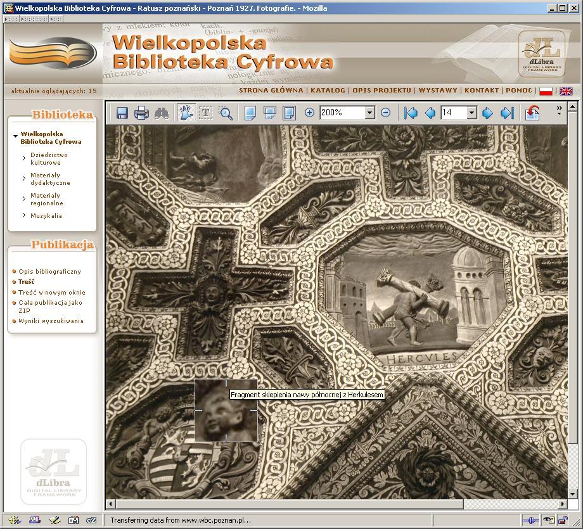Image resolution: width=583 pixels, height=529 pixels.
Task: Open OPIS PROJEKTU menu item
Action: tap(382, 90)
